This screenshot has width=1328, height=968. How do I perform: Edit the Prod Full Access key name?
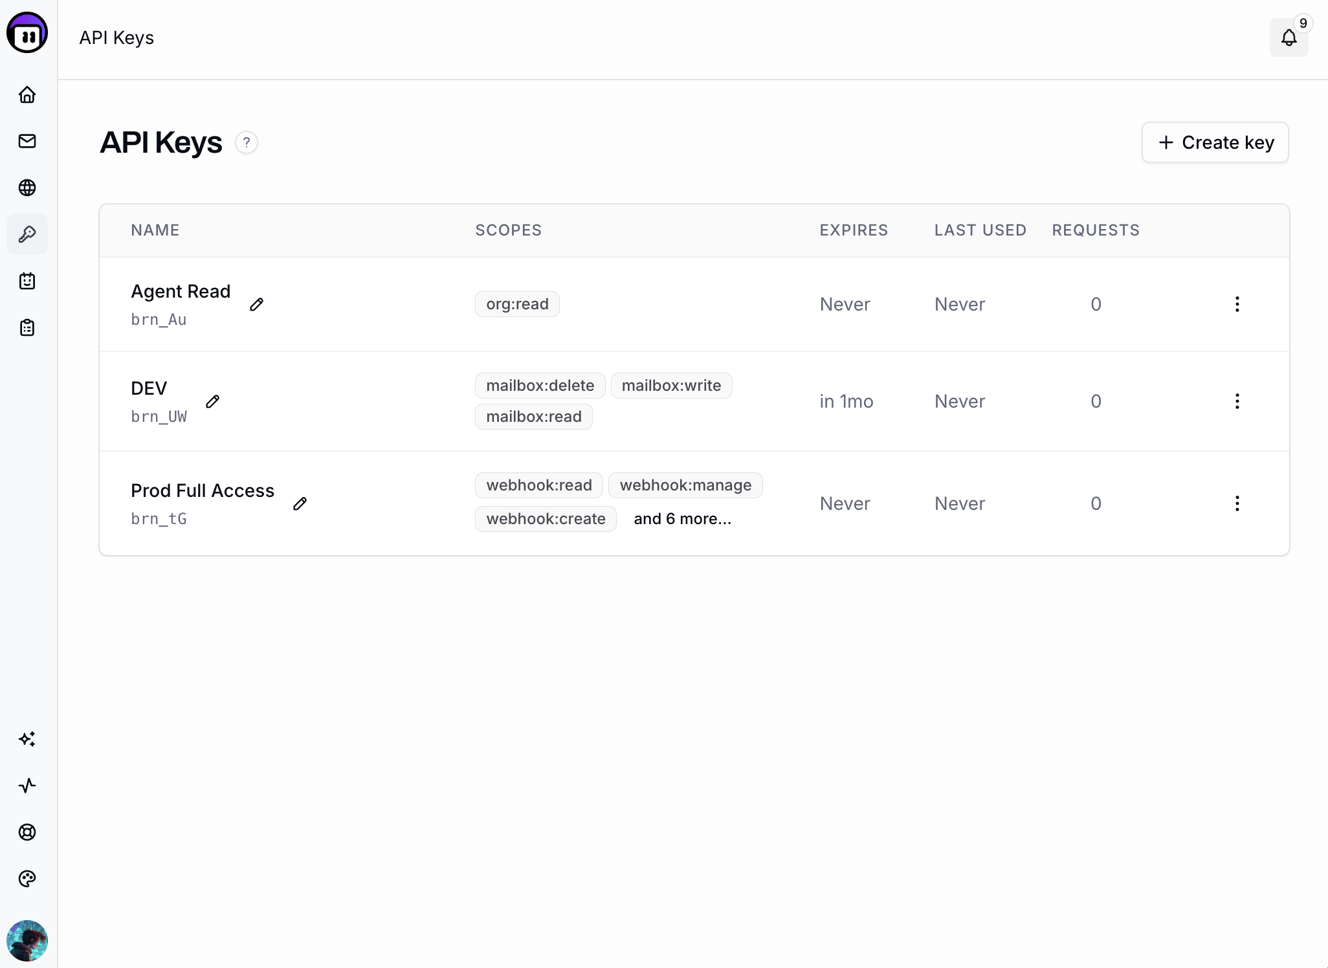pyautogui.click(x=300, y=503)
